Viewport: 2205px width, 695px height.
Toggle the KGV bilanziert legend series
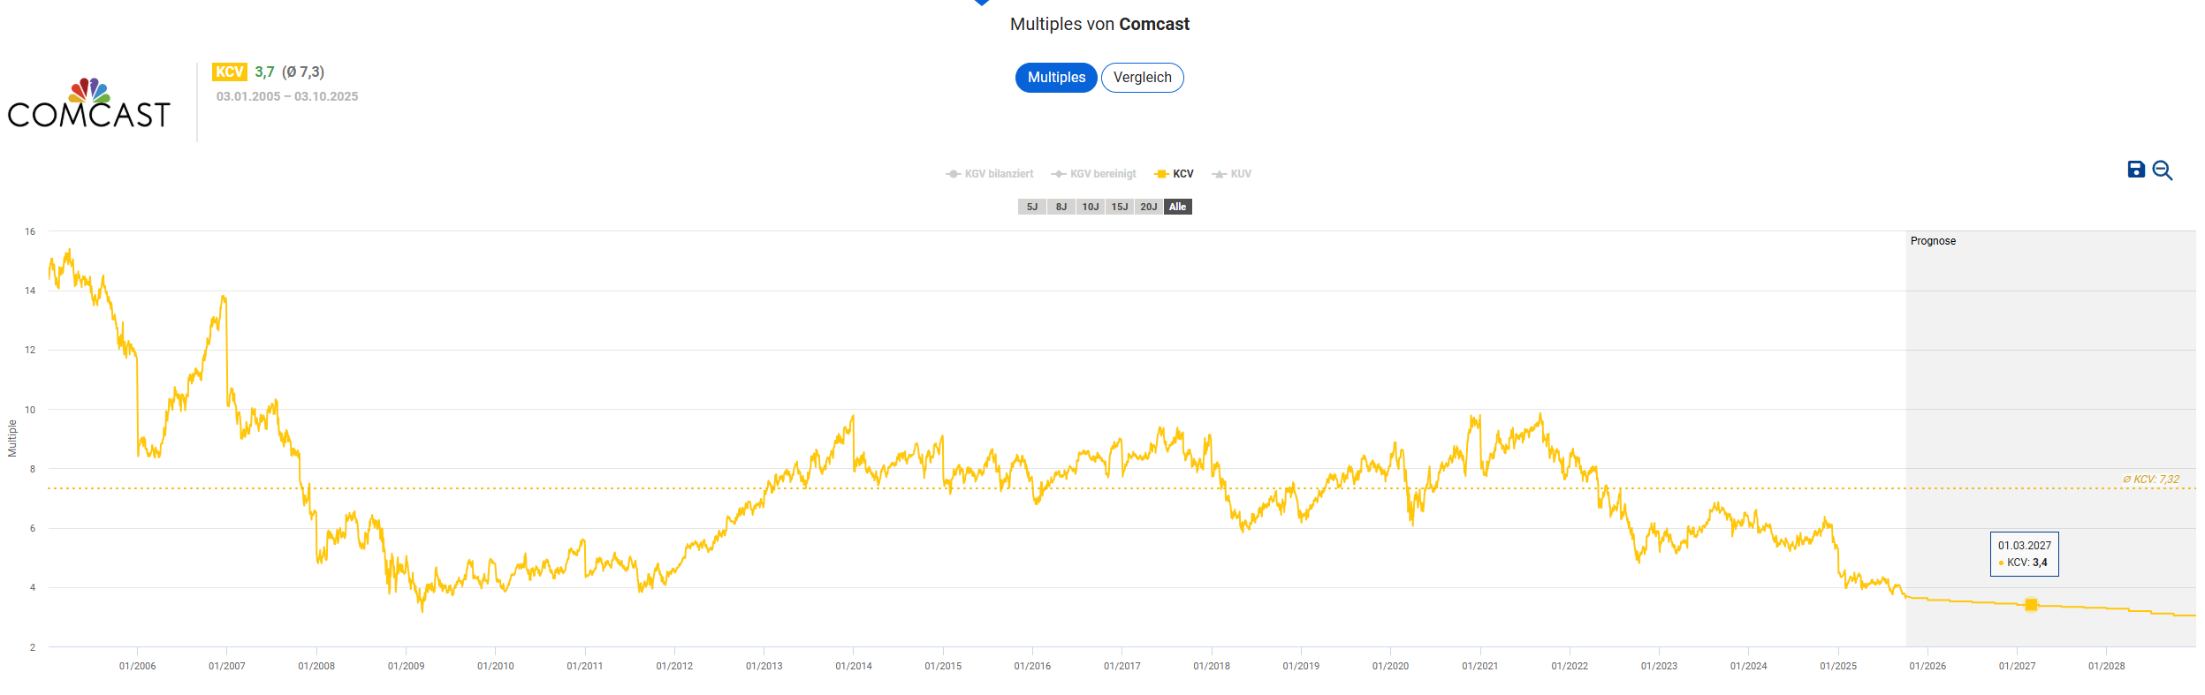(990, 174)
